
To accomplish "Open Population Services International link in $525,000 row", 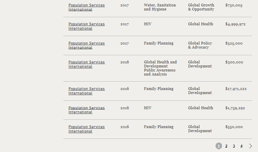I will coord(87,45).
